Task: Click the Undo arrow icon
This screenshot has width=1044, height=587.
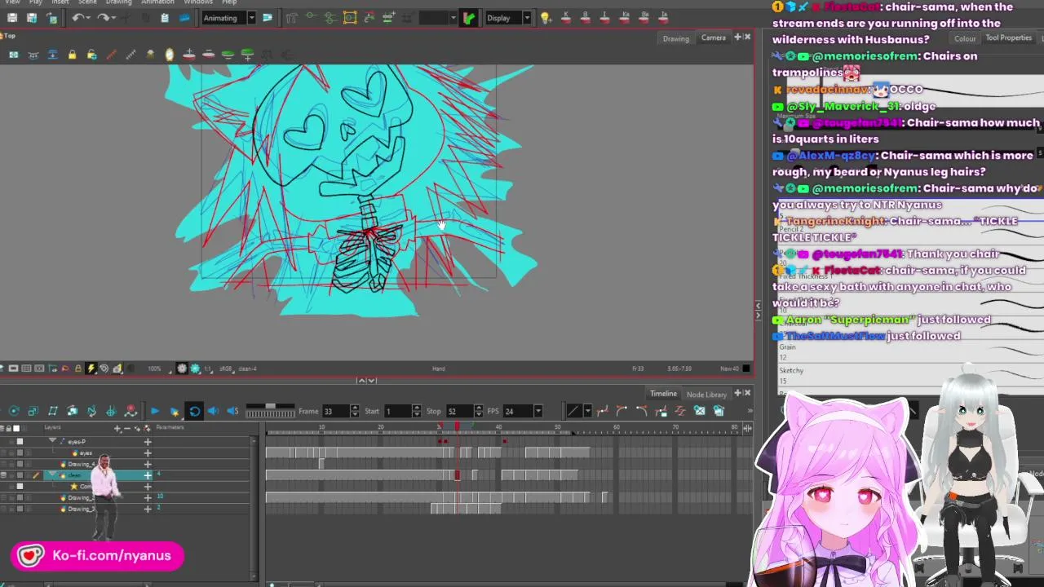Action: pos(78,18)
